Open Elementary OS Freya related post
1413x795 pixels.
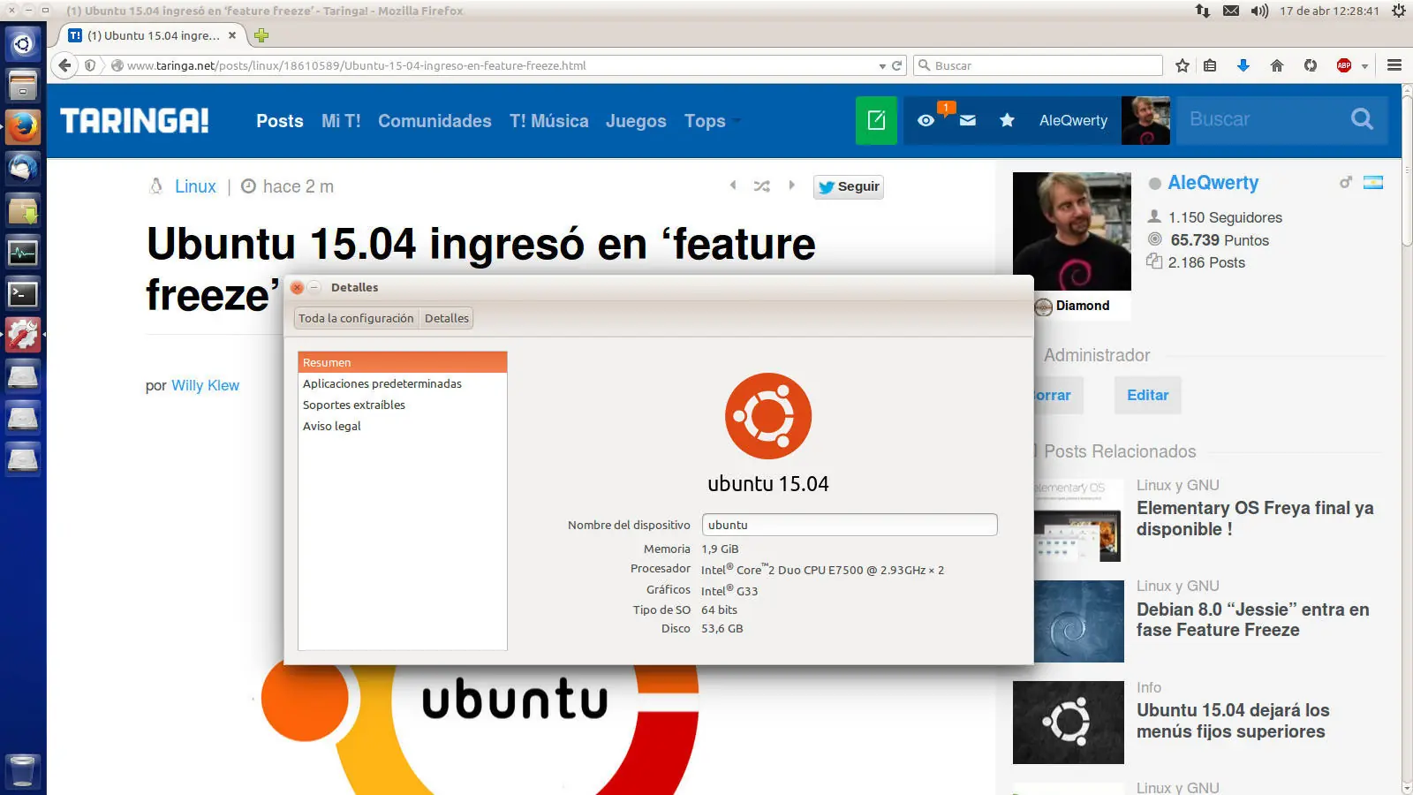tap(1255, 519)
